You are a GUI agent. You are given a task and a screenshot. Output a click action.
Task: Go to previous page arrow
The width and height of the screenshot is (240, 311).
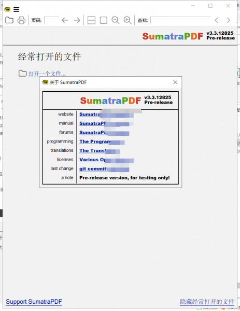pyautogui.click(x=65, y=20)
